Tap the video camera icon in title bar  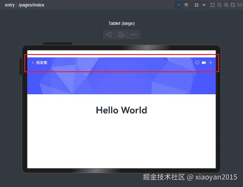tap(204, 63)
